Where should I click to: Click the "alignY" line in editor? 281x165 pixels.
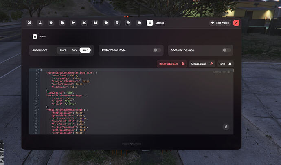click(62, 101)
